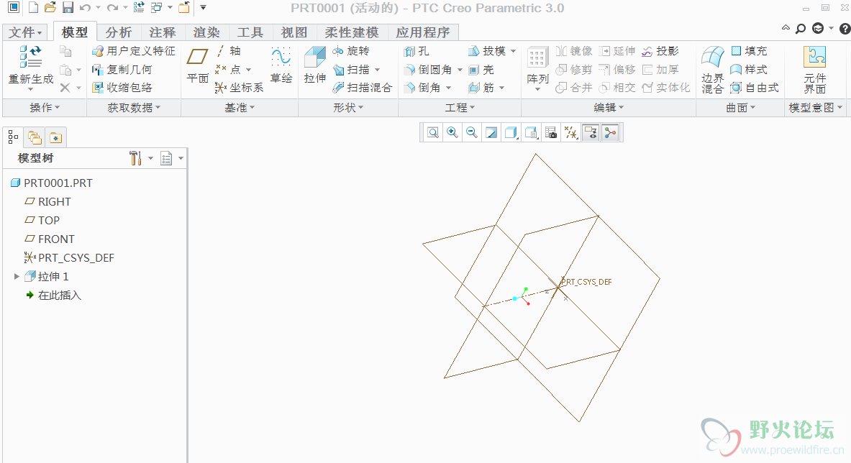Toggle the datum display filters button

point(571,132)
